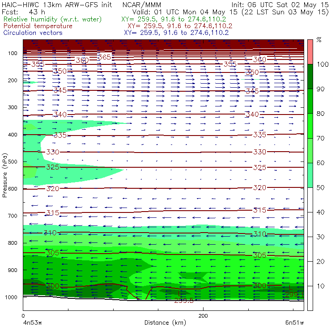Click the distance axis tick '0'

click(23, 316)
